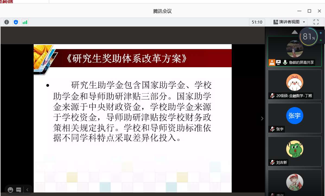The image size is (325, 196).
Task: Click muted microphone icon for 张宇
Action: click(272, 129)
